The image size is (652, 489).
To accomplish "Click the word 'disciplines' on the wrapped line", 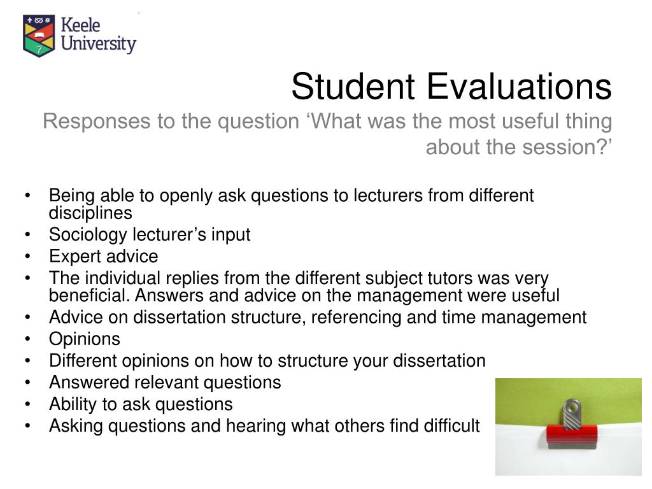I will pyautogui.click(x=90, y=213).
